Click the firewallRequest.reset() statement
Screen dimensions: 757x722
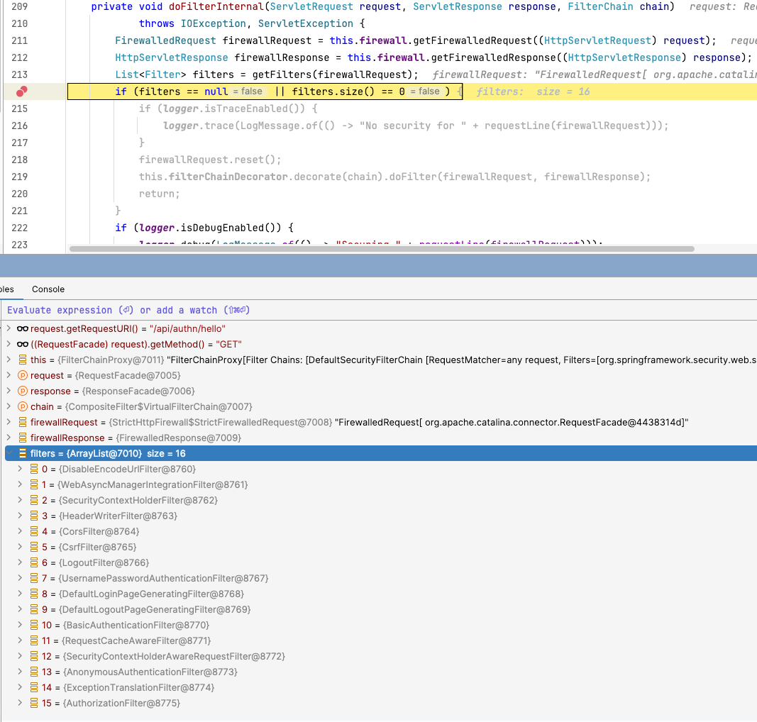(x=210, y=160)
